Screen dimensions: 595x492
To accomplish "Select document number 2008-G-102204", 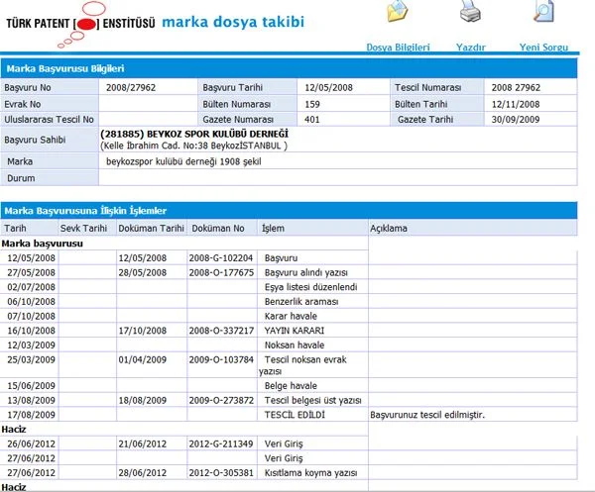I will 221,257.
